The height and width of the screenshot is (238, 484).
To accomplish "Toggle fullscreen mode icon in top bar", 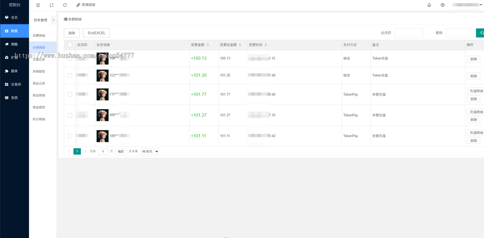I will 51,5.
